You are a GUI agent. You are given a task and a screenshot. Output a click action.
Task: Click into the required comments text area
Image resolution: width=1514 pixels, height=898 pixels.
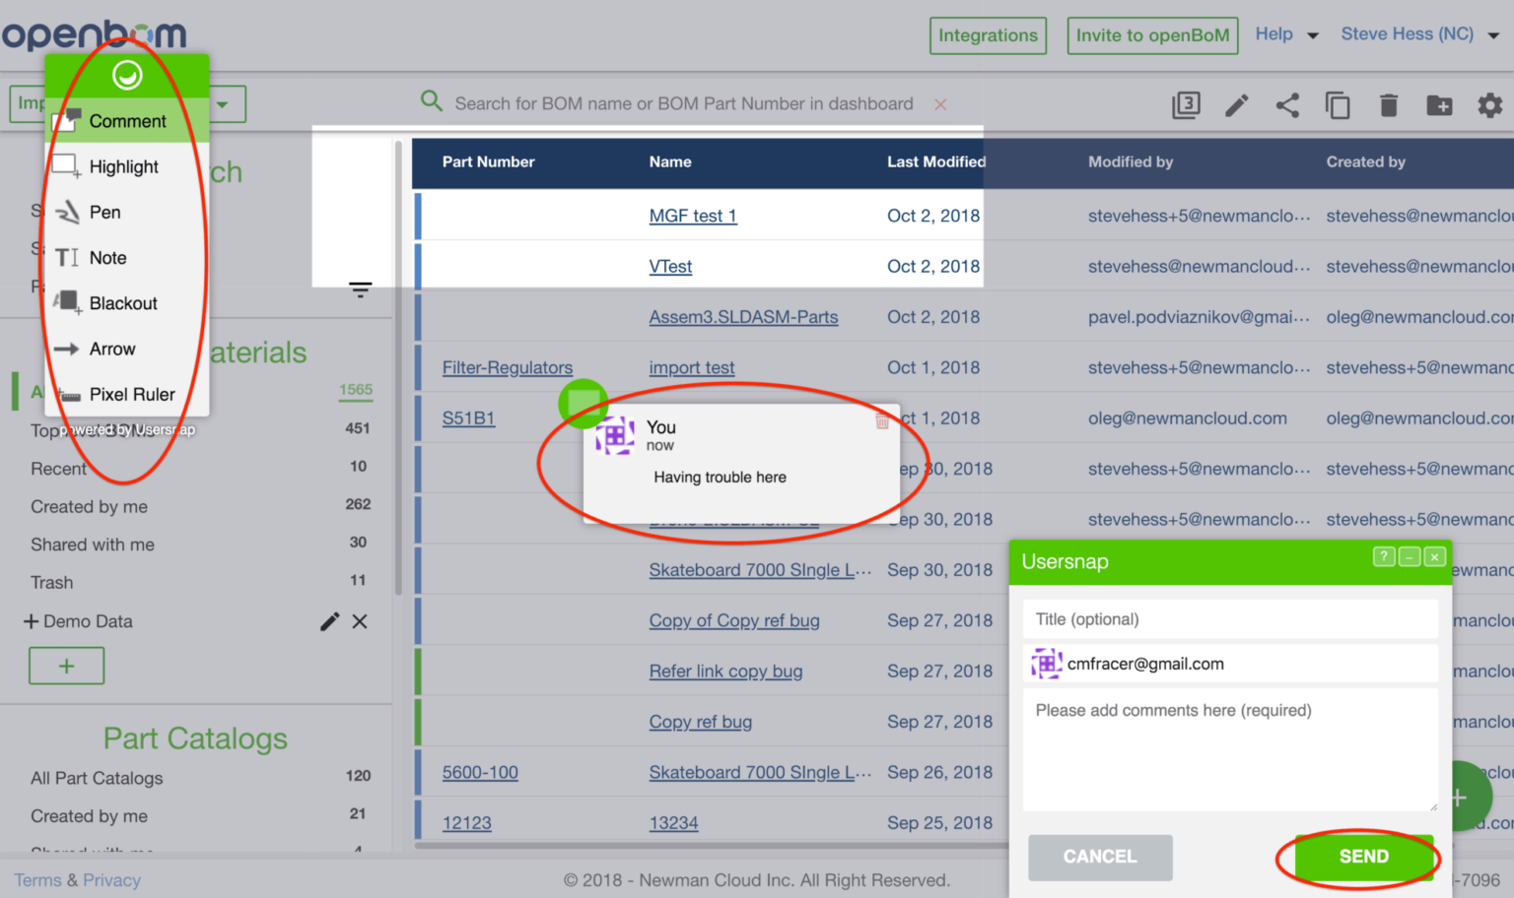click(1229, 748)
